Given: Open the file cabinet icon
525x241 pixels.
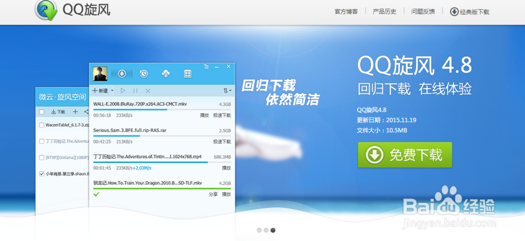Looking at the screenshot, I should pyautogui.click(x=187, y=74).
